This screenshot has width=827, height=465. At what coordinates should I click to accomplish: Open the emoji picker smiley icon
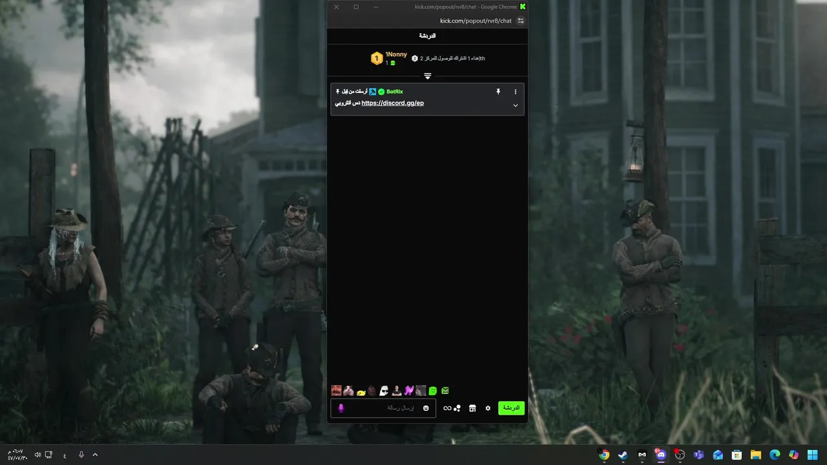point(426,408)
